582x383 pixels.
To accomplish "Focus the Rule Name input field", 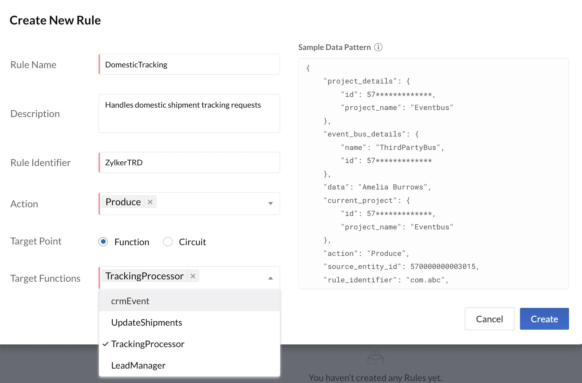I will click(190, 64).
